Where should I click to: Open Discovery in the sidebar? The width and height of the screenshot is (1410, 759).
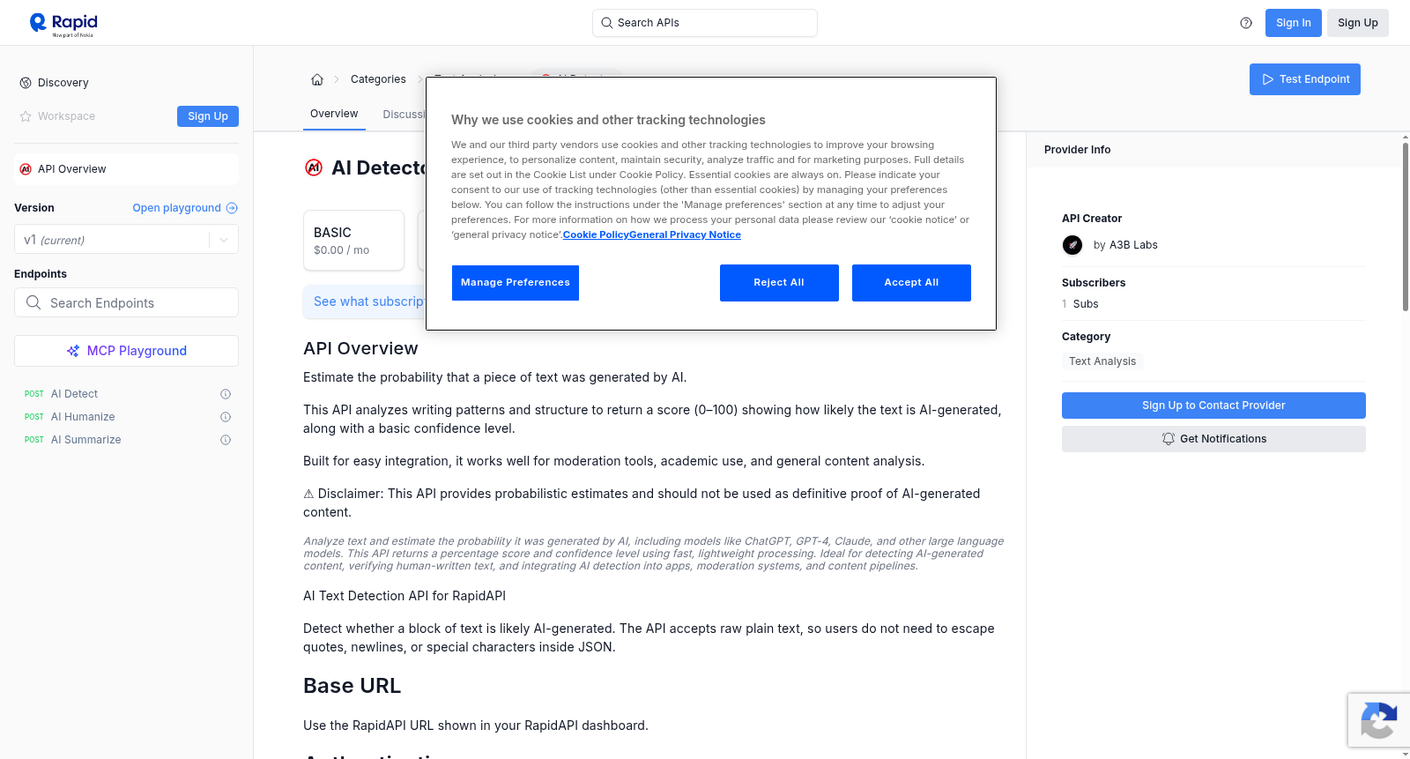[x=63, y=83]
